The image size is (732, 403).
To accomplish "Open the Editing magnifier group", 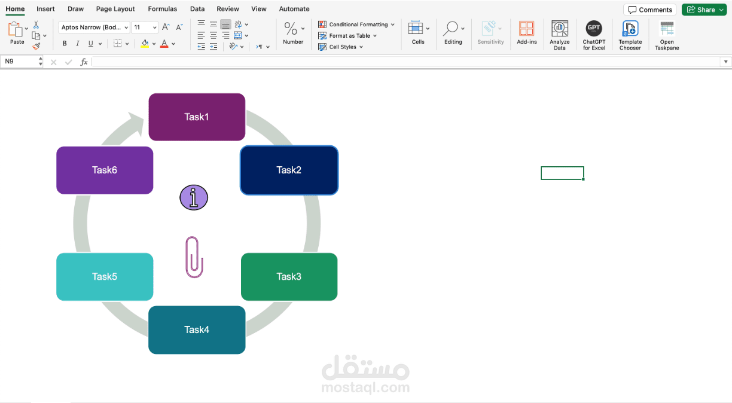I will 453,32.
